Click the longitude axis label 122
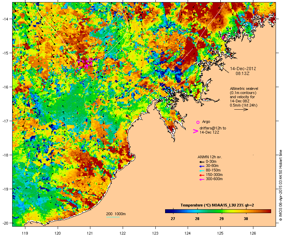Screen dimensions: 285x236 tap(122, 233)
